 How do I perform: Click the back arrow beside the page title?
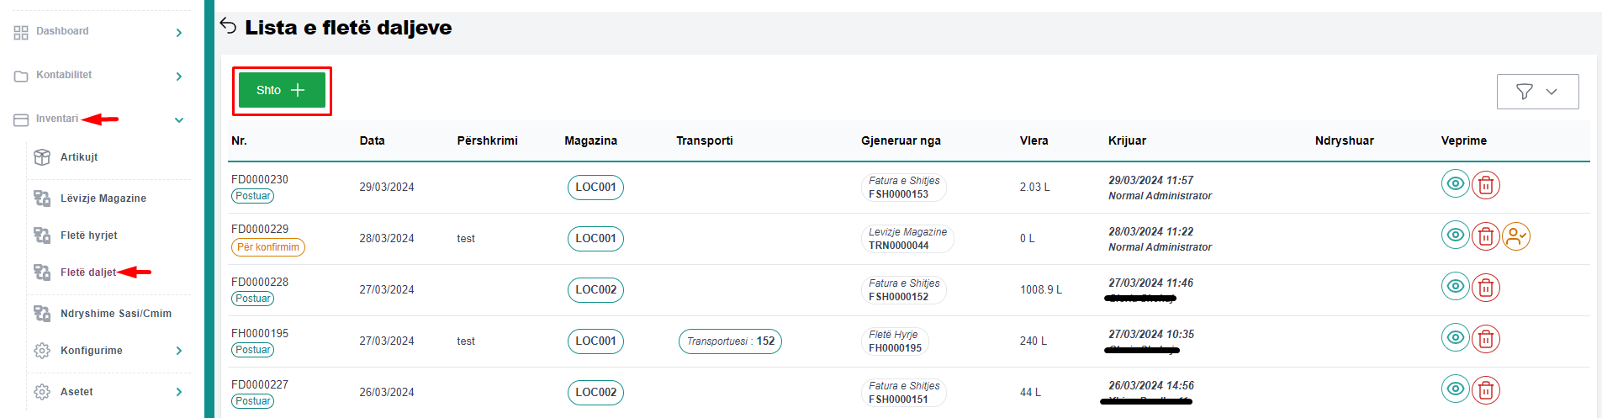tap(228, 26)
